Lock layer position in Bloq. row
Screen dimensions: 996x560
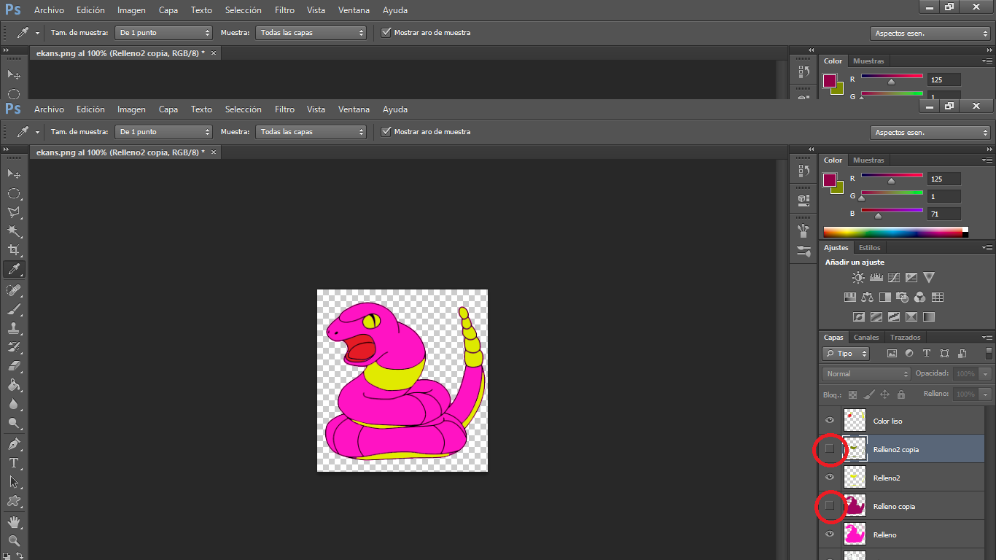tap(884, 394)
